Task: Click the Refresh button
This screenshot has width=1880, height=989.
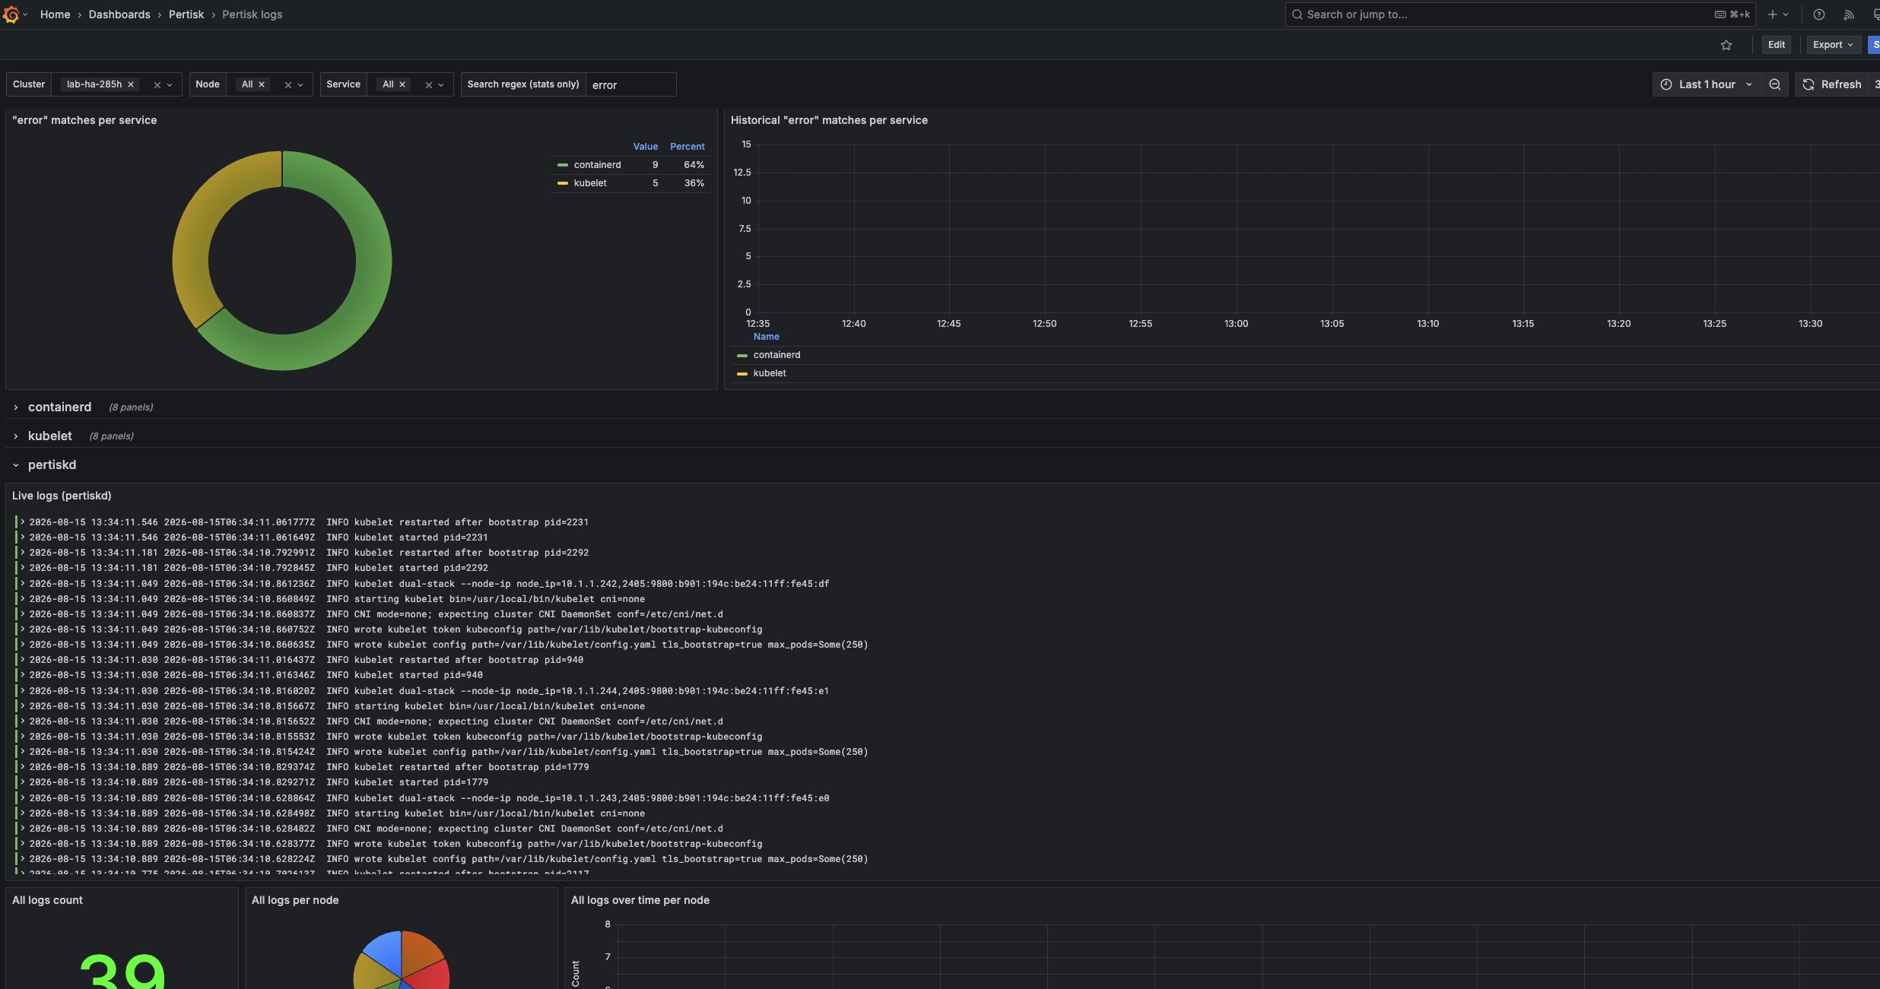Action: click(x=1832, y=84)
